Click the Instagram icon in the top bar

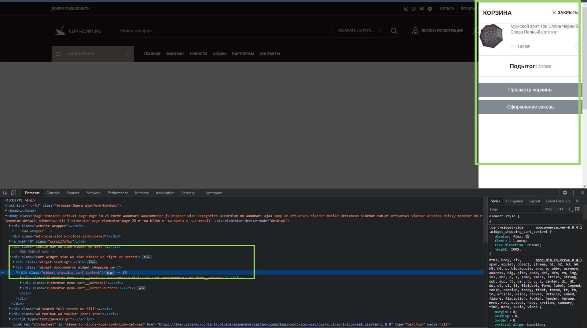pyautogui.click(x=406, y=9)
